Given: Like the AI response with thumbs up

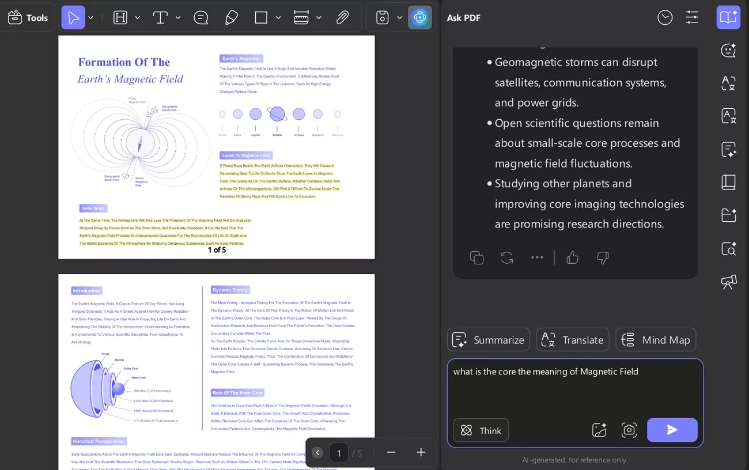Looking at the screenshot, I should point(572,257).
